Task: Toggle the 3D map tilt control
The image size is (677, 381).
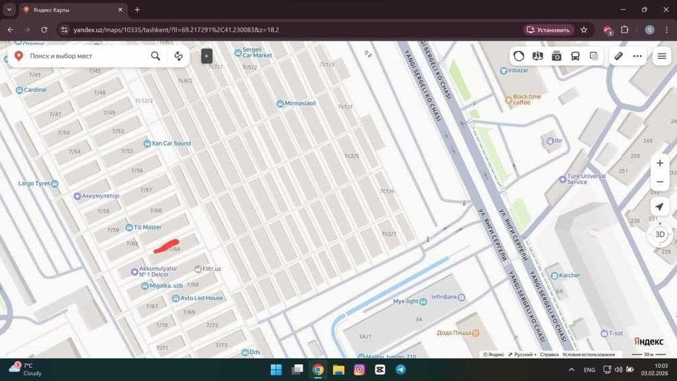Action: pyautogui.click(x=659, y=234)
